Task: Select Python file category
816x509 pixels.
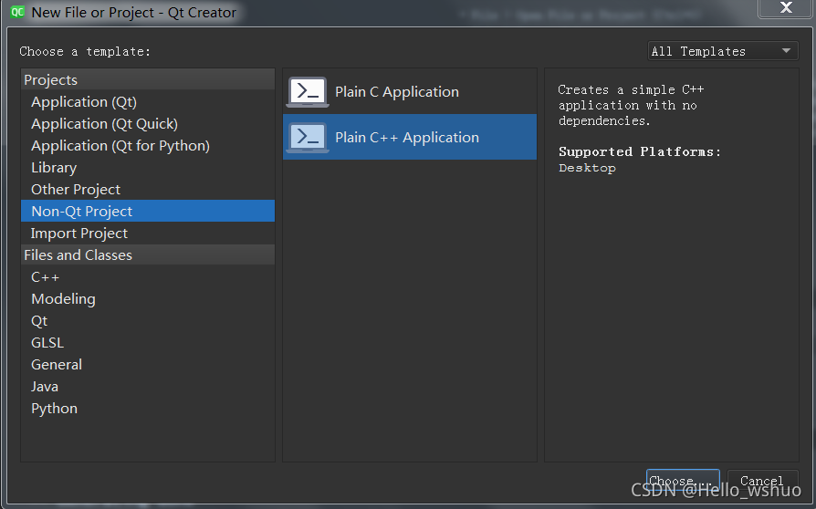Action: coord(148,408)
